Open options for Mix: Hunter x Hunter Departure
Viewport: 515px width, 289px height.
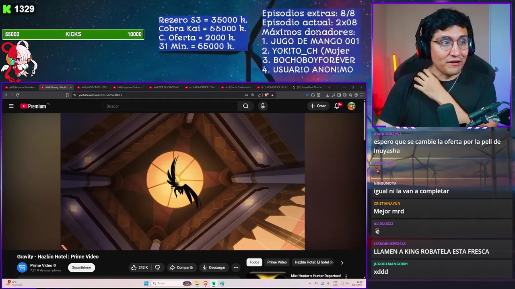click(x=346, y=276)
